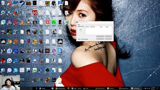Viewport: 160px width, 90px height.
Task: Open the TeamViewer desktop shortcut
Action: [x=60, y=51]
